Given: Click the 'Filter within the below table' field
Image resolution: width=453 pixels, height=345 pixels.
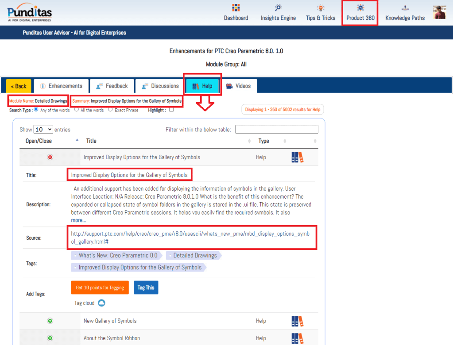Looking at the screenshot, I should pyautogui.click(x=276, y=130).
